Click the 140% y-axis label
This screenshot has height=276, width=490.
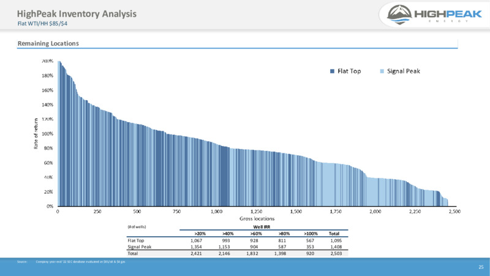[48, 105]
